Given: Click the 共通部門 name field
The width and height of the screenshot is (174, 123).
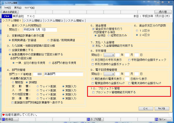Looking at the screenshot, I should [64, 74].
